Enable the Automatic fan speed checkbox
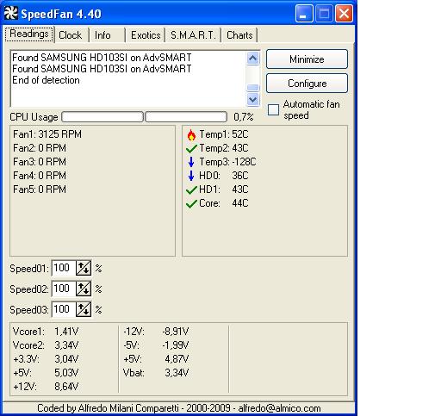Viewport: 441px width, 416px height. tap(273, 109)
